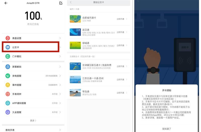The image size is (201, 132).
Task: Tap the purple 久坐提醒 icon
Action: [x=8, y=112]
